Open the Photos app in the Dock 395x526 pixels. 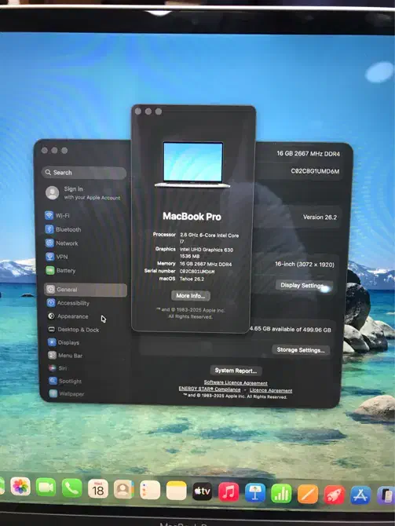20,487
